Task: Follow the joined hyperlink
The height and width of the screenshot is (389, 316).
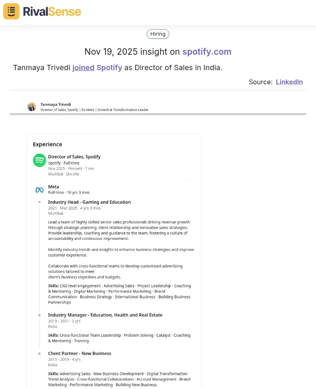Action: [83, 68]
